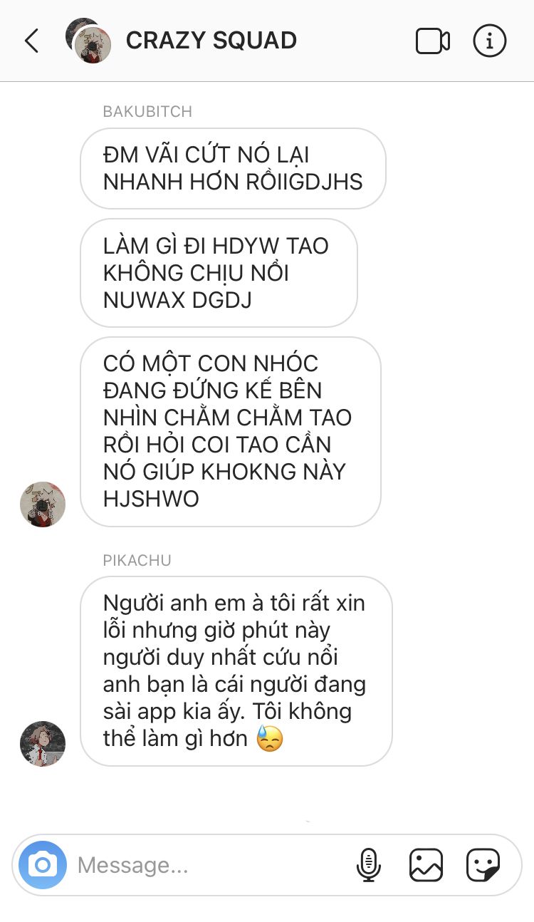Click the Message... text input field
The height and width of the screenshot is (922, 534).
pyautogui.click(x=210, y=865)
